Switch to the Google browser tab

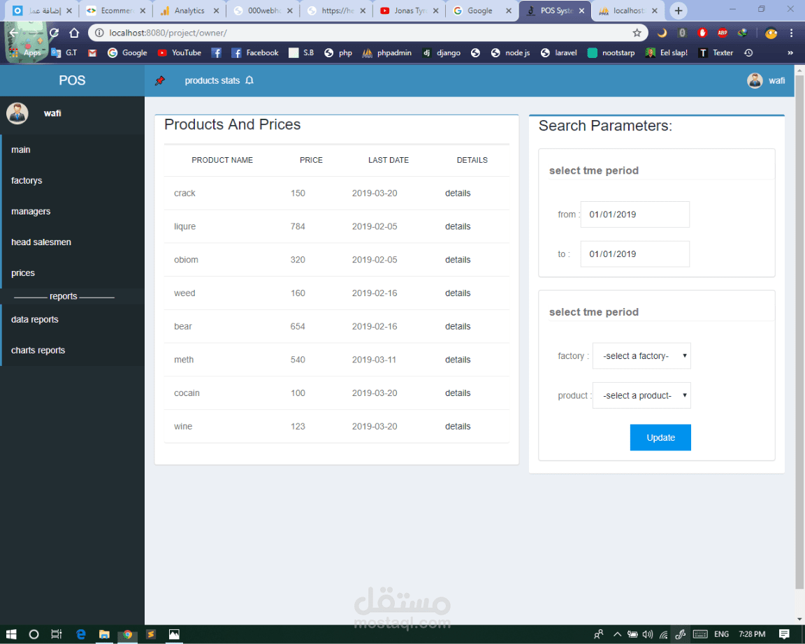479,10
